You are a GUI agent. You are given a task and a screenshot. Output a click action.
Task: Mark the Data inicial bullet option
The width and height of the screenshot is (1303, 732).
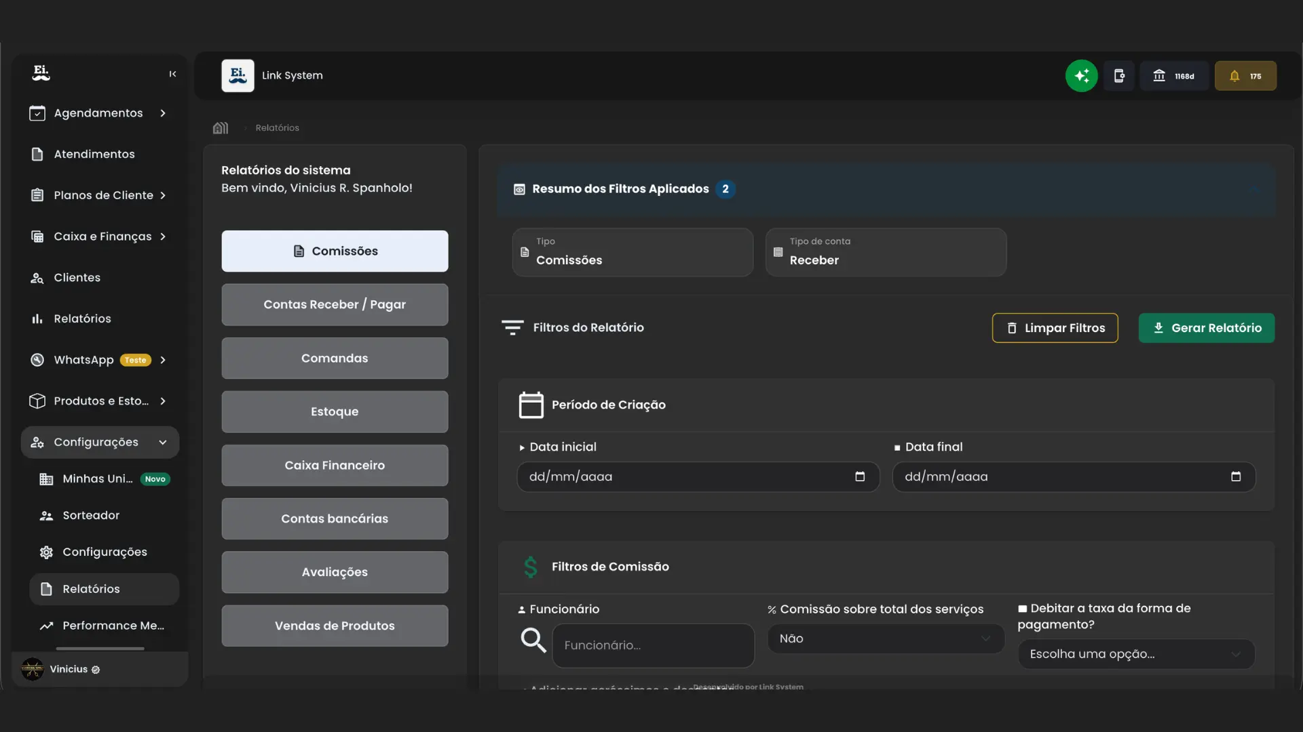pos(523,447)
